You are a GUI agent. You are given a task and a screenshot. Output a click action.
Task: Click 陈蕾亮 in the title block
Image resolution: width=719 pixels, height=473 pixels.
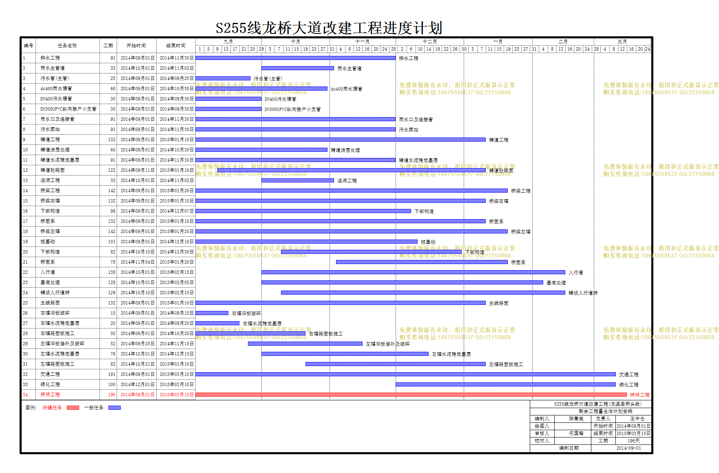(576, 419)
